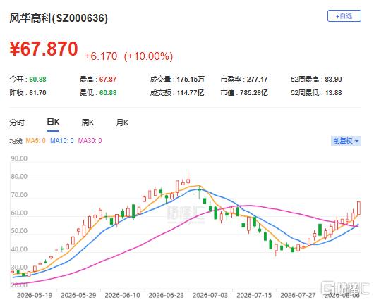Click the peak candlestick near 83.90 high
The image size is (374, 300).
tap(188, 180)
